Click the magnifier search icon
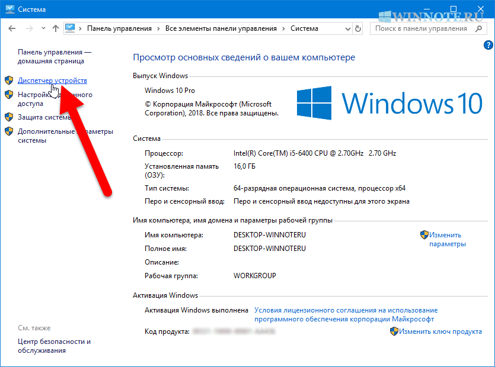Viewport: 495px width, 367px height. [x=478, y=28]
